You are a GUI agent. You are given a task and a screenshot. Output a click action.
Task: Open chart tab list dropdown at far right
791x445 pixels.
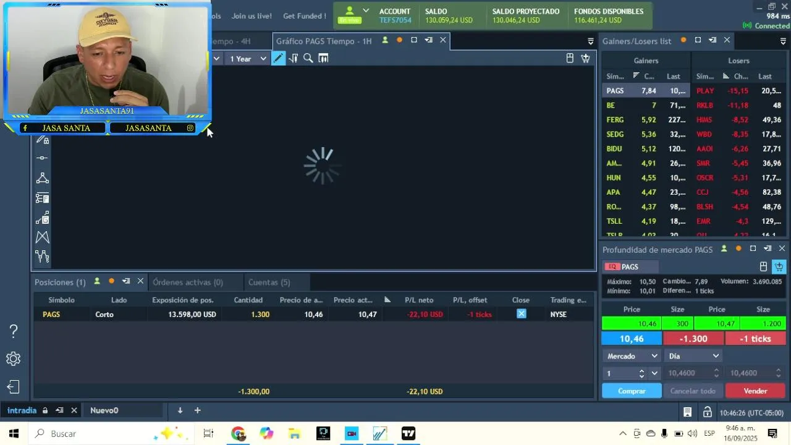point(590,41)
